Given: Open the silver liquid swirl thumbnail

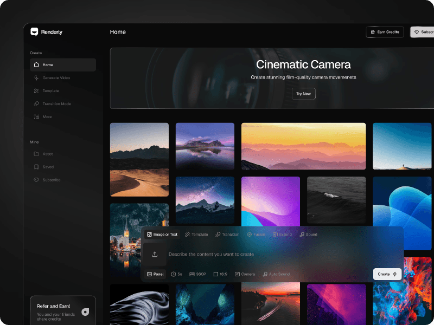Looking at the screenshot, I should (x=139, y=304).
